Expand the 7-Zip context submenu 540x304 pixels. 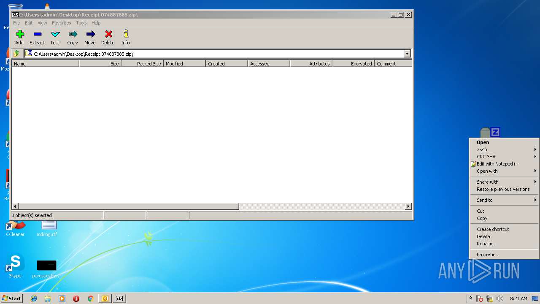click(504, 149)
